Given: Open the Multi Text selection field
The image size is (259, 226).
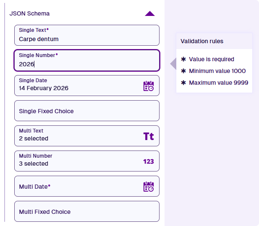Looking at the screenshot, I should [76, 136].
